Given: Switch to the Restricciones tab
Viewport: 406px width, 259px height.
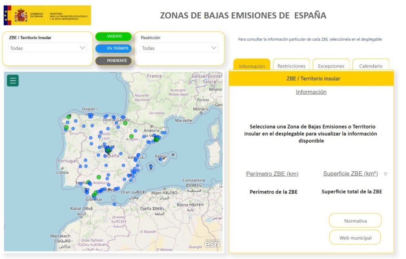Looking at the screenshot, I should pyautogui.click(x=291, y=66).
